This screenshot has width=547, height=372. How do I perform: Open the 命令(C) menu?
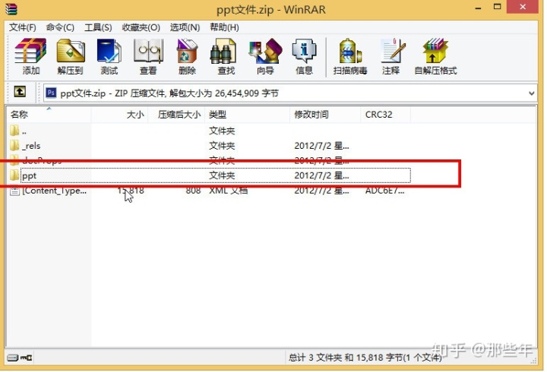60,27
